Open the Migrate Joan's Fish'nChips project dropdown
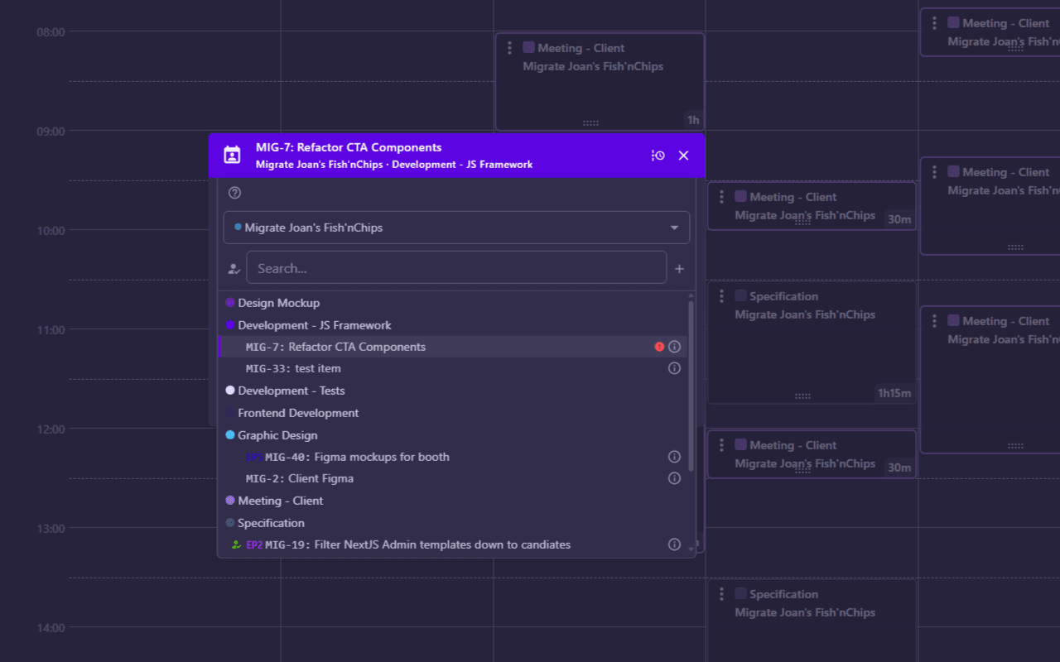Screen dimensions: 1060x662 click(456, 227)
